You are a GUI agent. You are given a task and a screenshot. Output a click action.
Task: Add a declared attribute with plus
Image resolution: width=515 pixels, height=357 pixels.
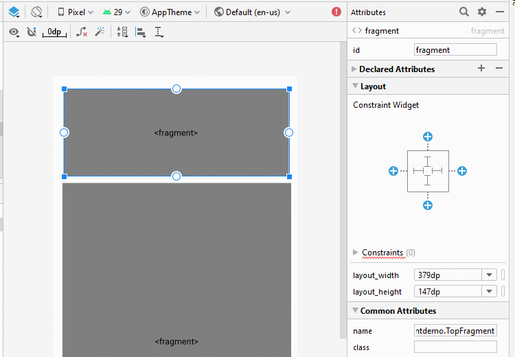coord(481,68)
